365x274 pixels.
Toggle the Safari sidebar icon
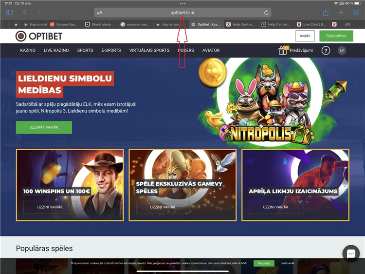9,13
